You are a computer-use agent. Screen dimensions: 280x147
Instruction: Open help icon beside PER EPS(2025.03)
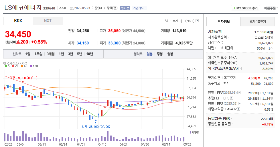(x=239, y=93)
